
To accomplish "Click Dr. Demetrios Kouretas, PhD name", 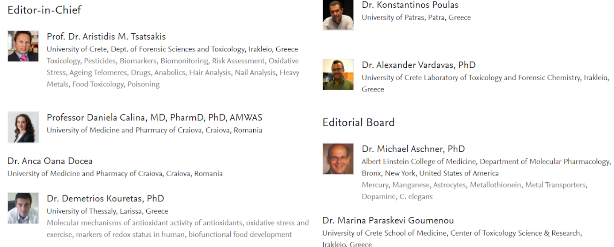I will coord(105,198).
